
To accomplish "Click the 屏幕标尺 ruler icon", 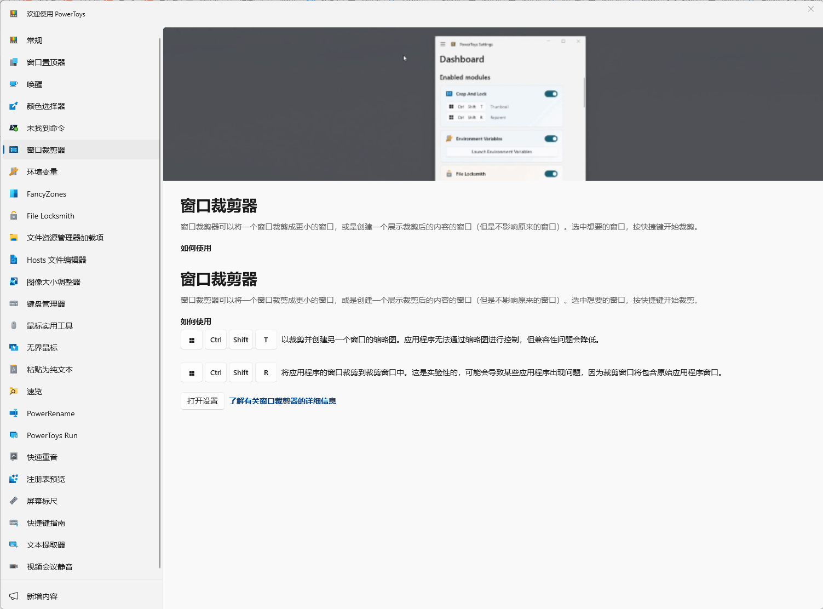I will (x=14, y=501).
